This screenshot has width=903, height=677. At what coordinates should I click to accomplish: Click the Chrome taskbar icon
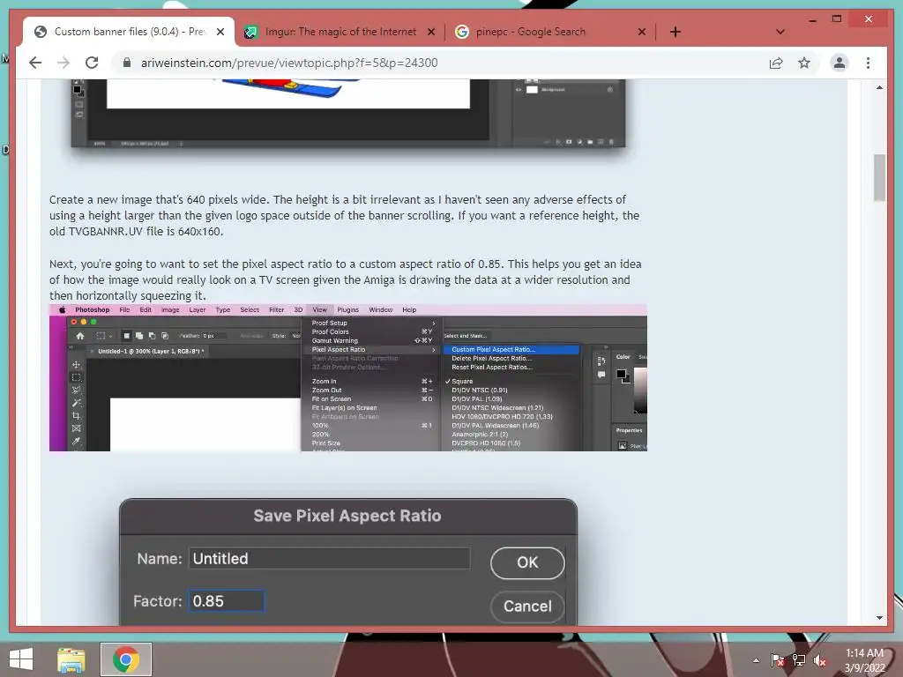(126, 659)
